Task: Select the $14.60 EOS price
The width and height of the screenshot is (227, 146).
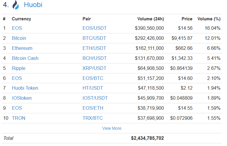Action: tap(185, 78)
